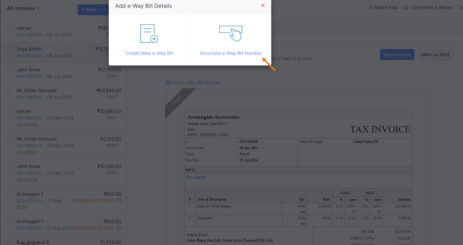Click the mail icon on BOS-000001 invoice
This screenshot has width=463, height=245.
pyautogui.click(x=119, y=201)
